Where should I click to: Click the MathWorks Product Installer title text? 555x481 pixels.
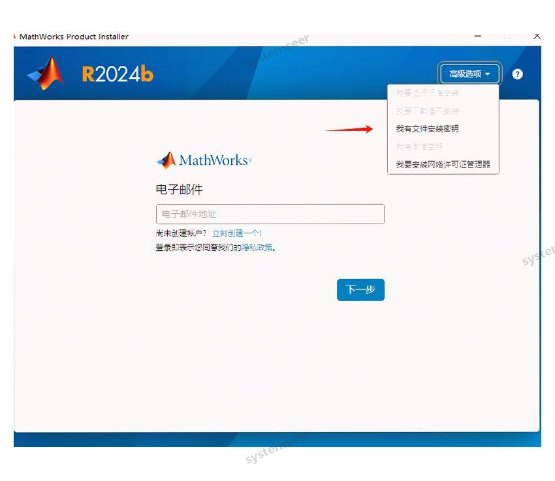74,36
